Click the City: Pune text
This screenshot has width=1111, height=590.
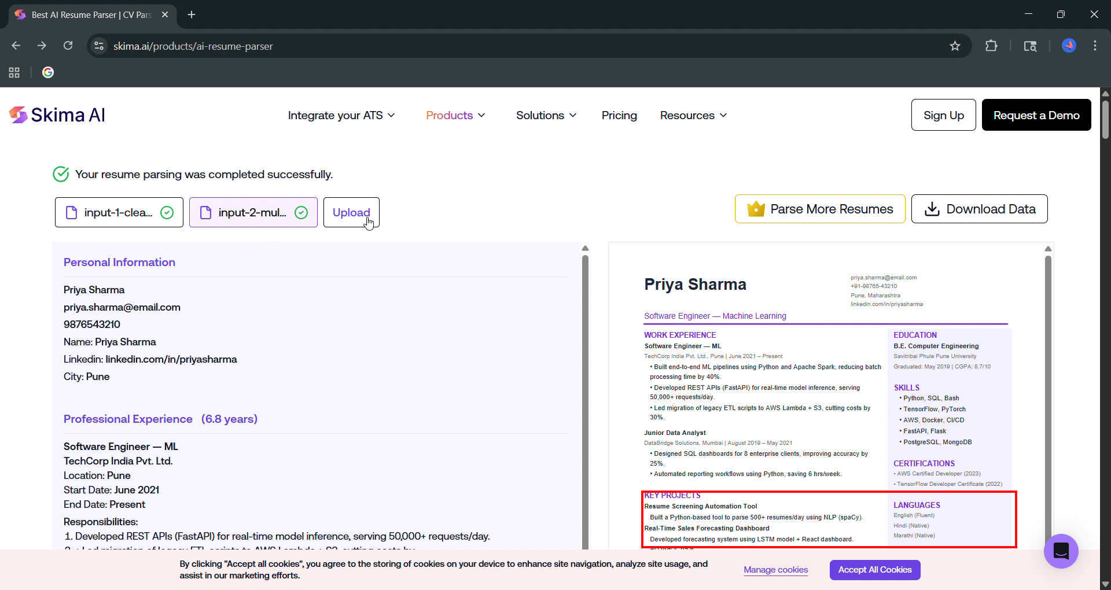[x=87, y=377]
